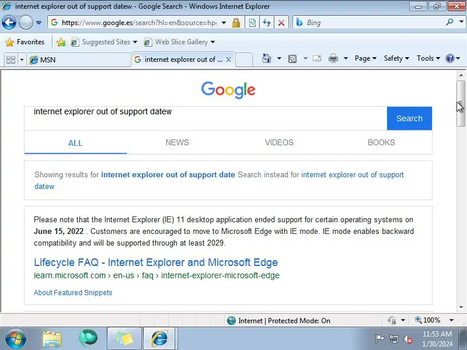Switch to the MSN tab

coord(79,60)
